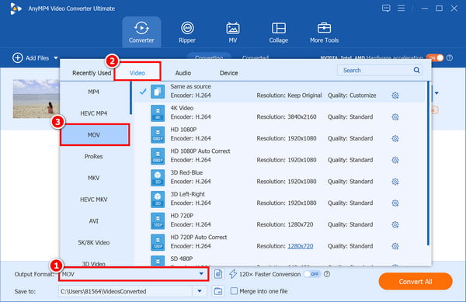466x302 pixels.
Task: Open the hamburger menu in title bar
Action: tap(402, 8)
